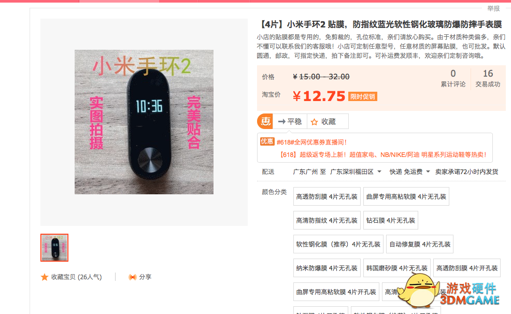Click the main 小米手环2 product image

pyautogui.click(x=144, y=122)
